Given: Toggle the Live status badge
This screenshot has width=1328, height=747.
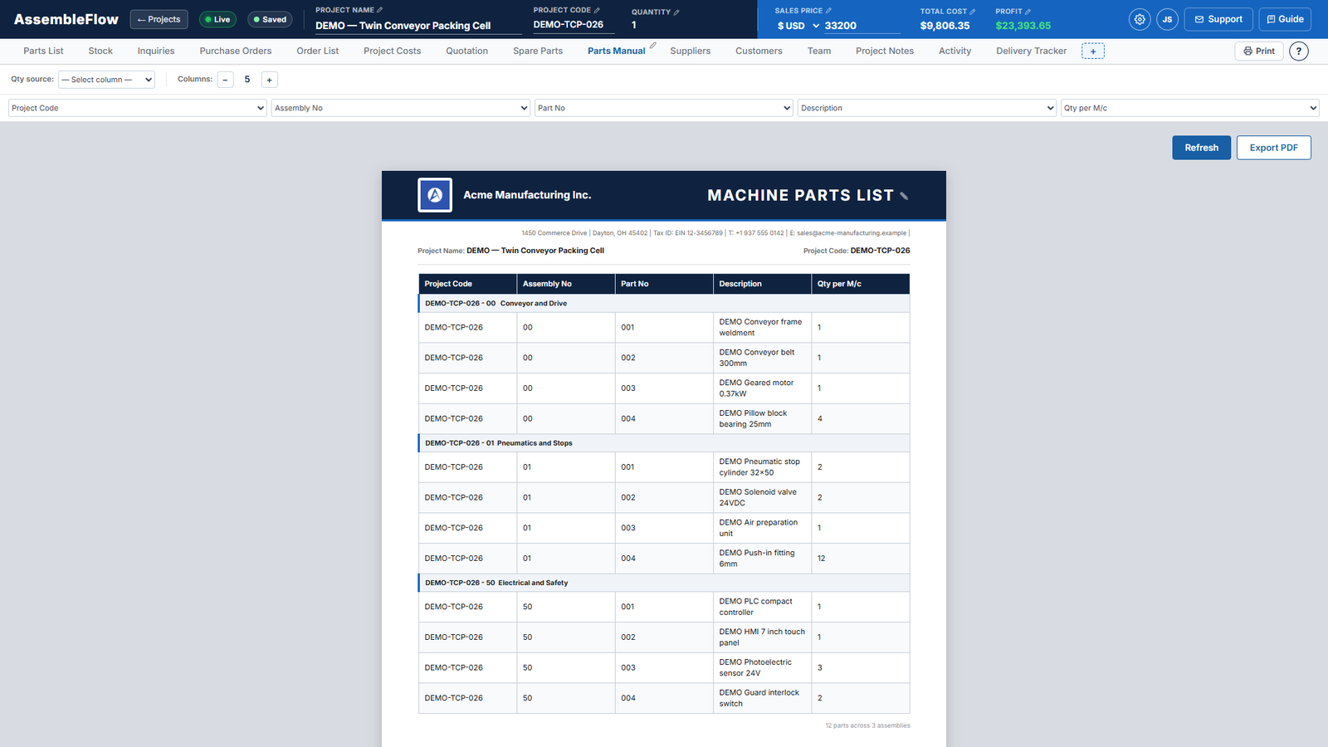Looking at the screenshot, I should (217, 19).
